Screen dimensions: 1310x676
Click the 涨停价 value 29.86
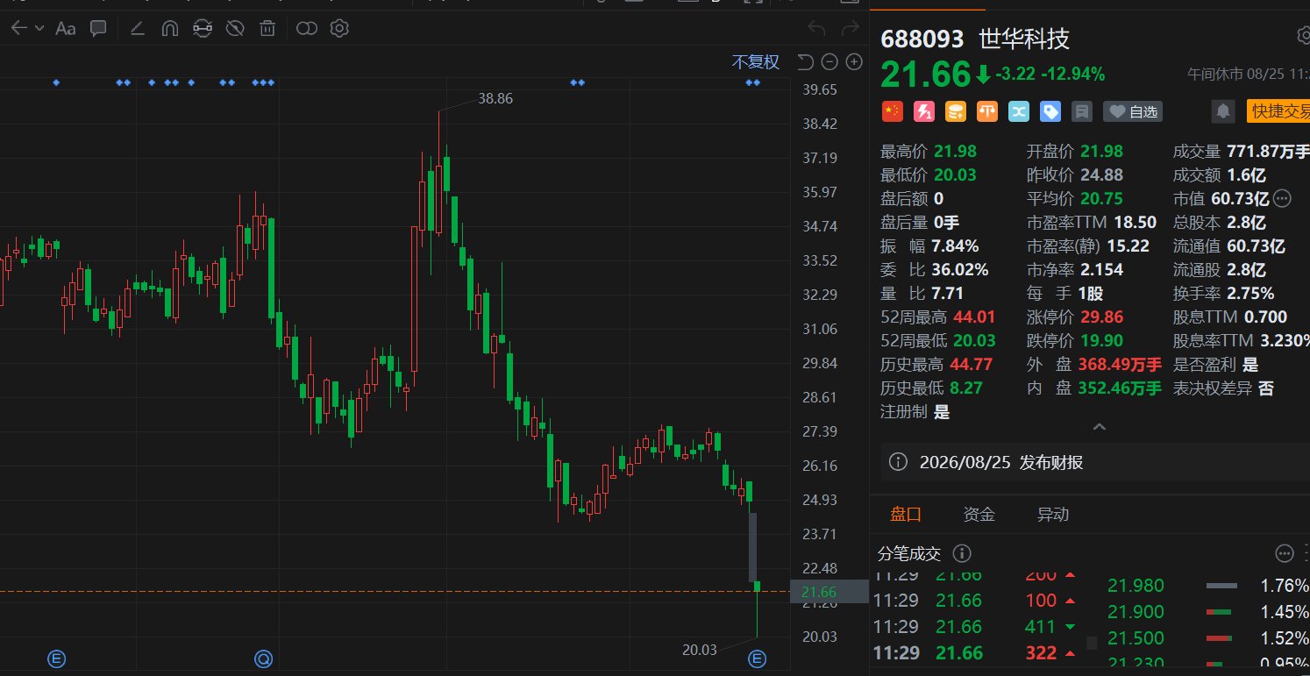(1102, 317)
